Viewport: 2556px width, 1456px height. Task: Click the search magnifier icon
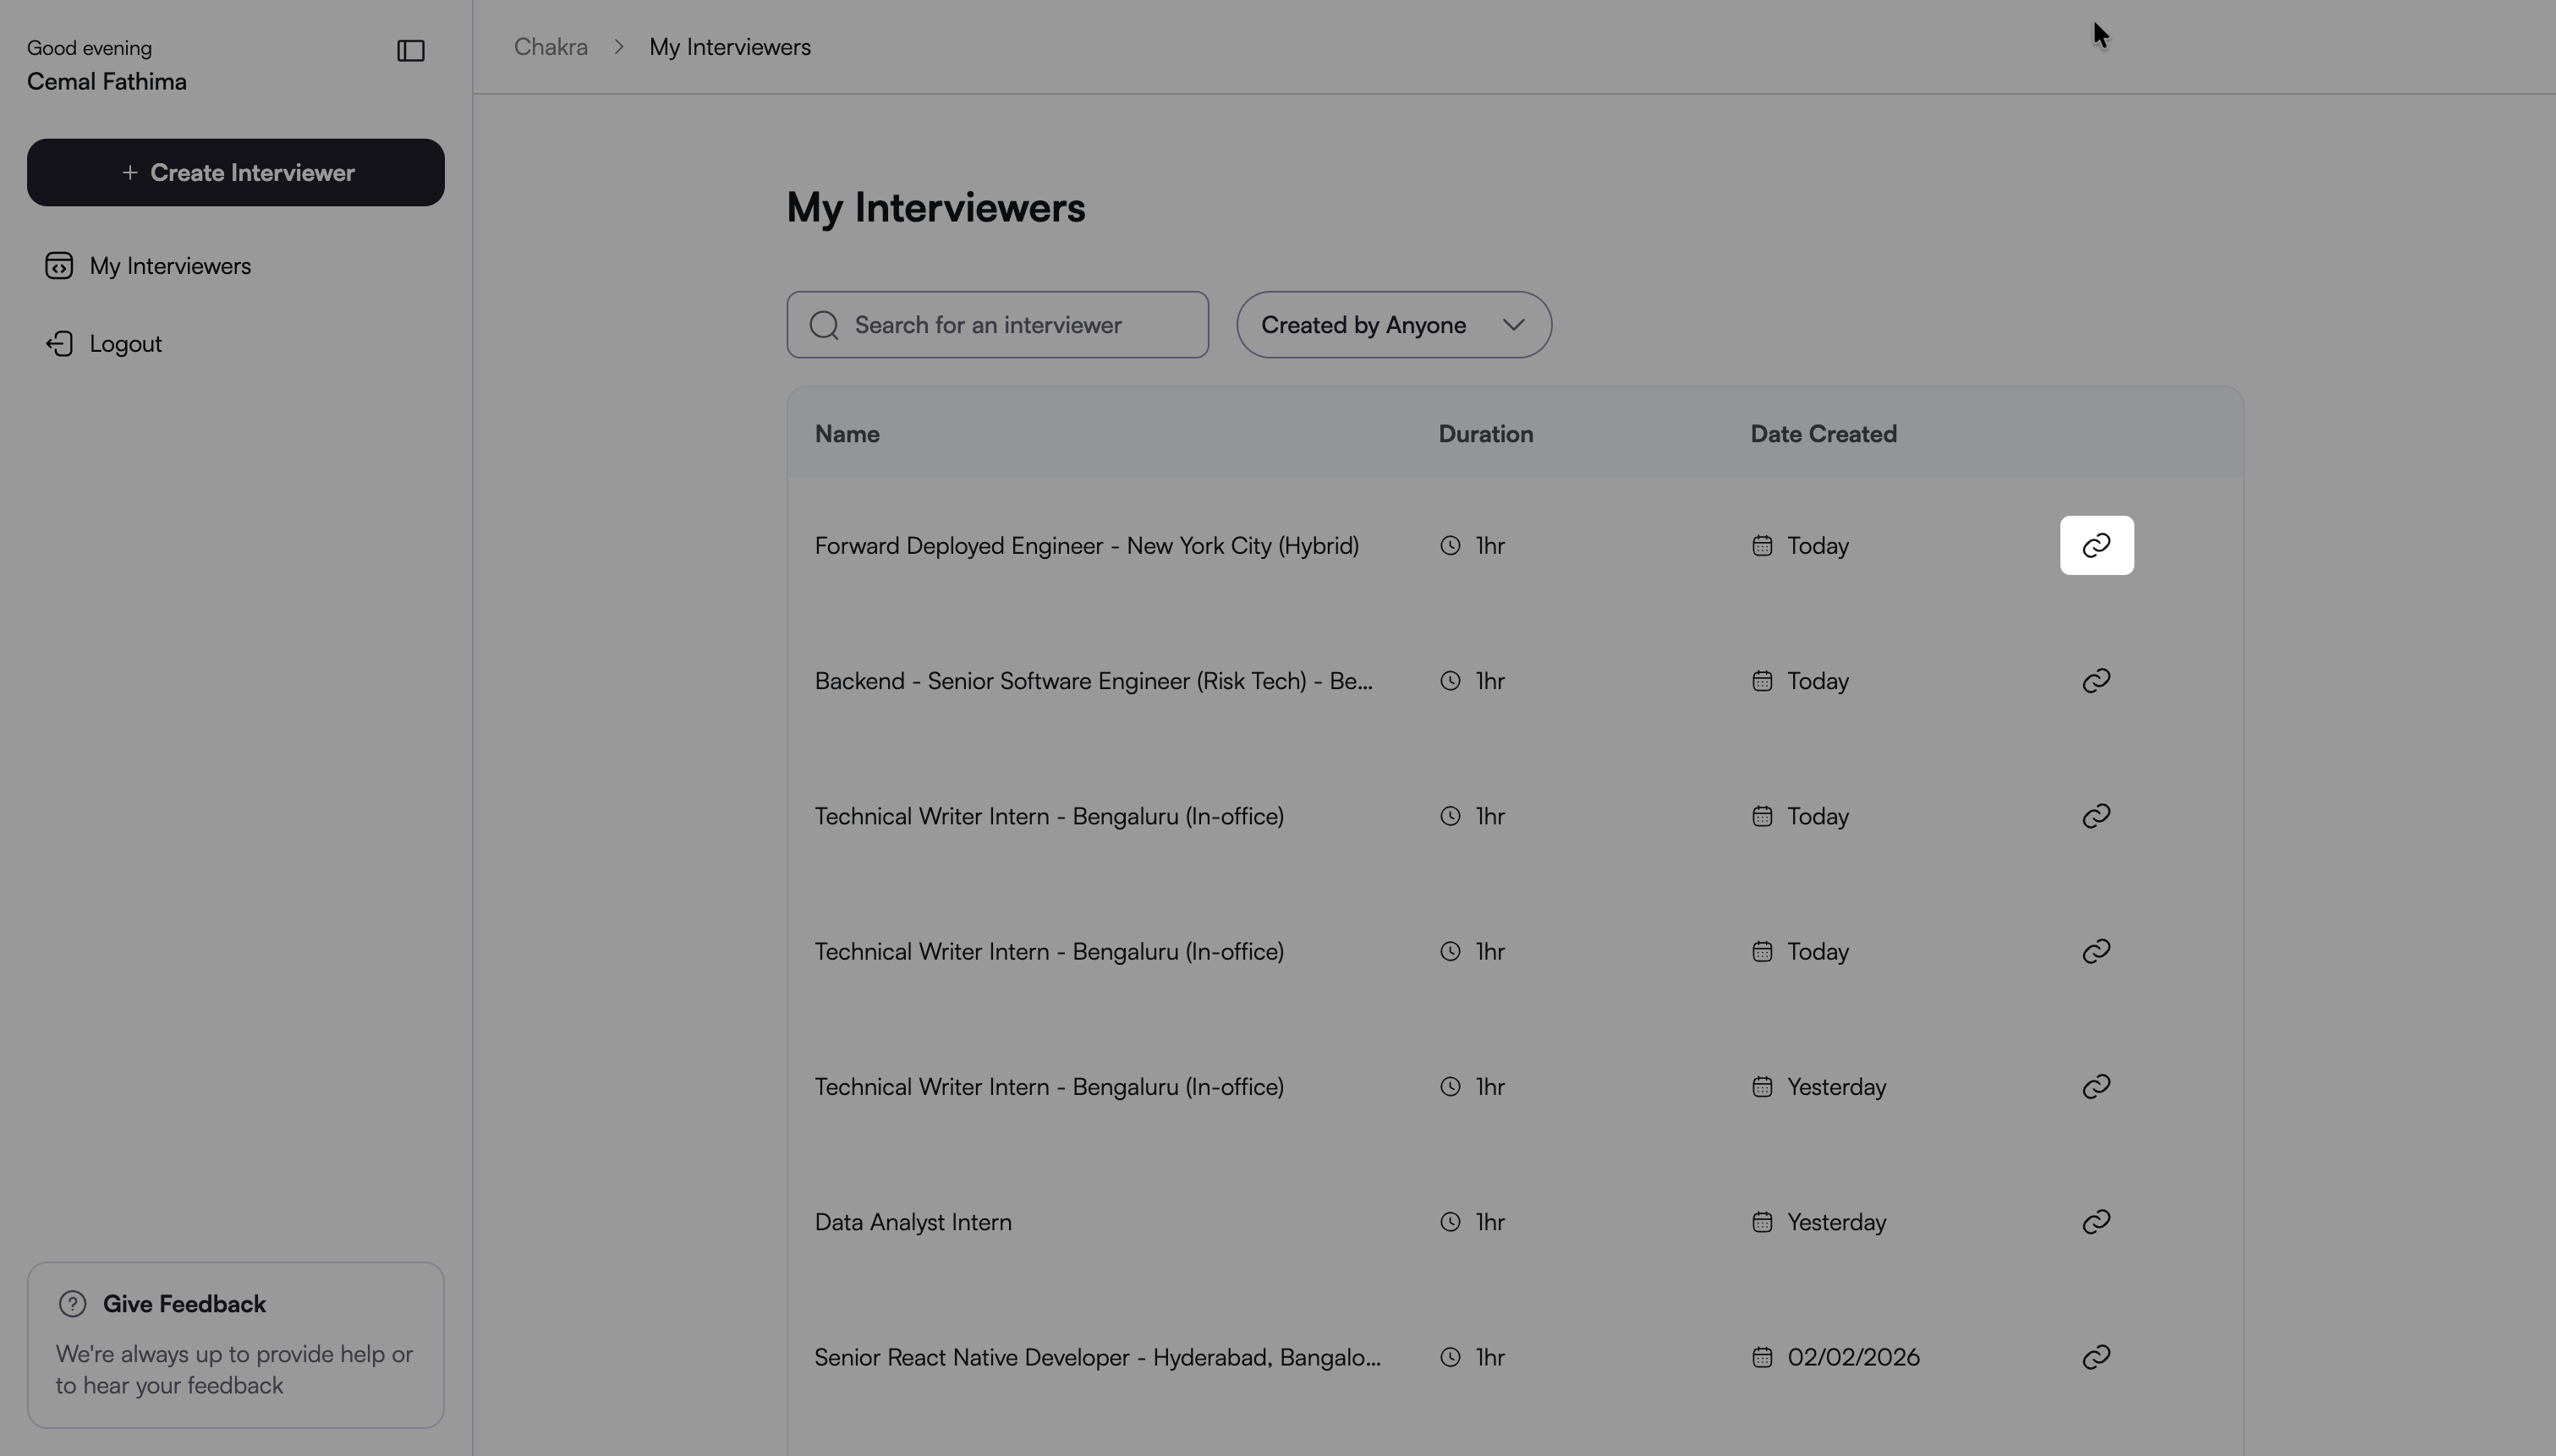click(x=824, y=325)
